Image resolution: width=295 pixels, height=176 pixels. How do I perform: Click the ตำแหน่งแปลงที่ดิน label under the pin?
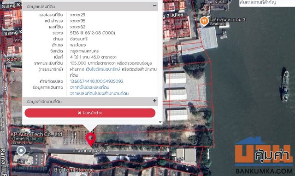tap(90, 151)
